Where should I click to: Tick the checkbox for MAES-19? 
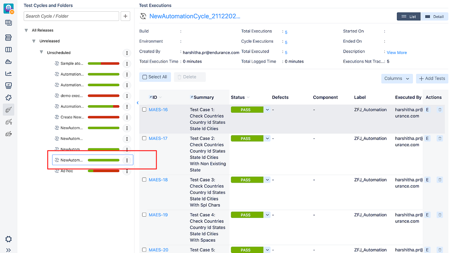coord(144,215)
